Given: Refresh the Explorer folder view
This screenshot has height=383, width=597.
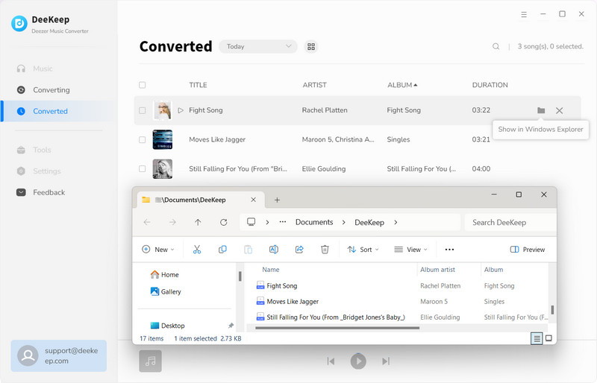Looking at the screenshot, I should tap(223, 222).
